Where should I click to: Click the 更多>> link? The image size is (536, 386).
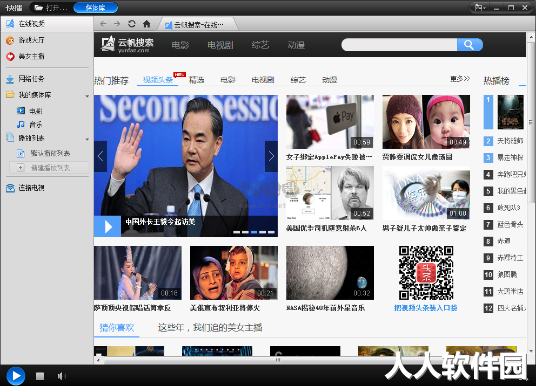[x=460, y=79]
